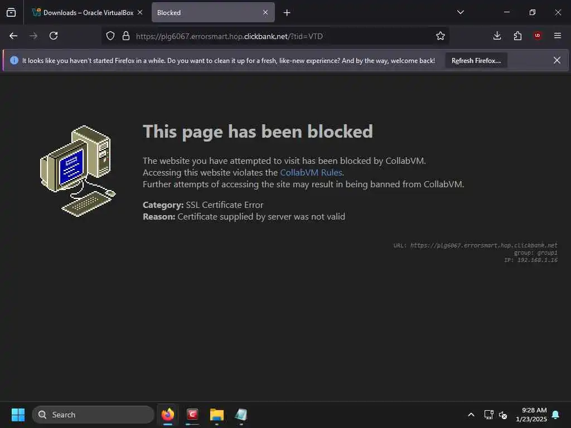The image size is (571, 428).
Task: Open a new tab with plus button
Action: (287, 13)
